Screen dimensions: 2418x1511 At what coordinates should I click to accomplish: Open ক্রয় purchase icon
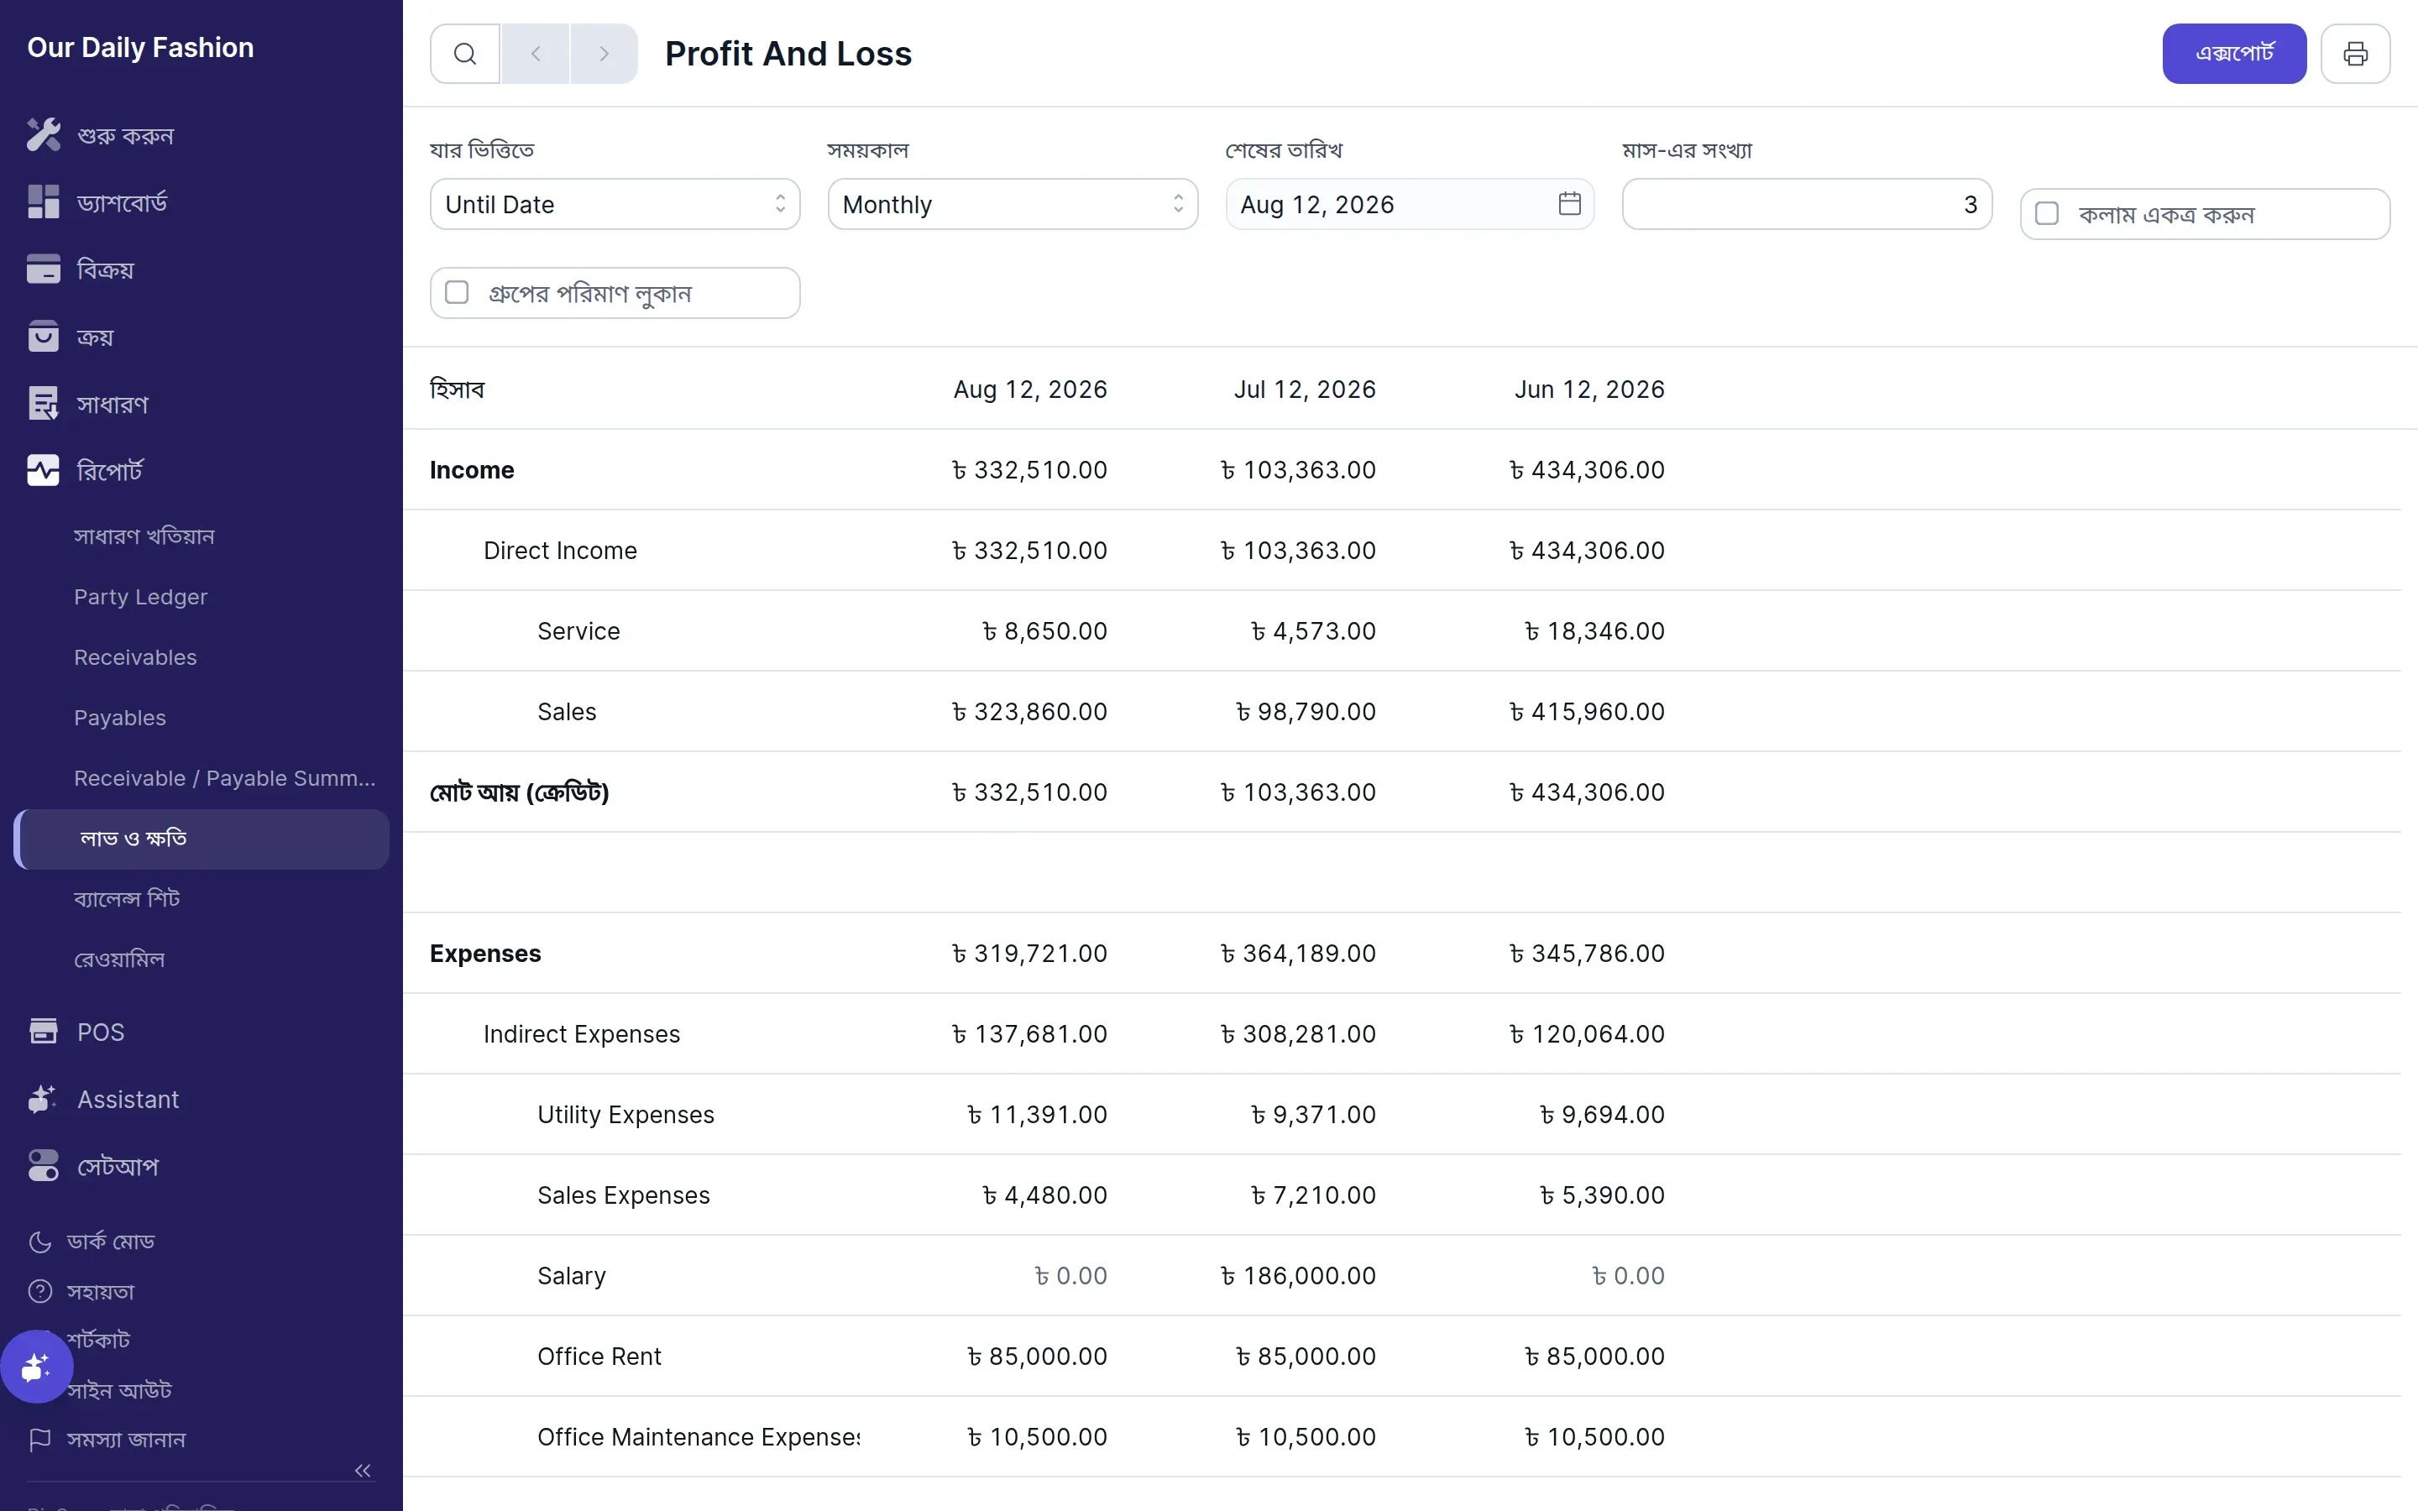point(43,336)
